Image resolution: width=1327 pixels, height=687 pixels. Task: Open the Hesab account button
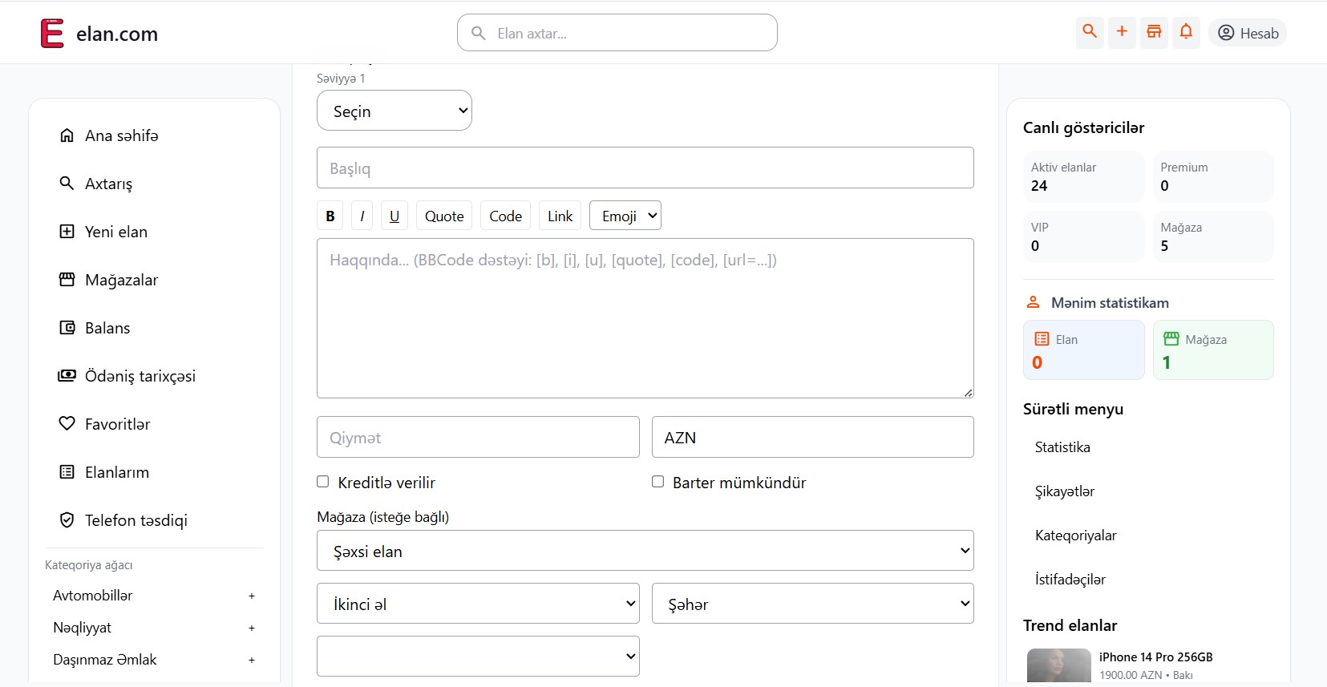1248,33
